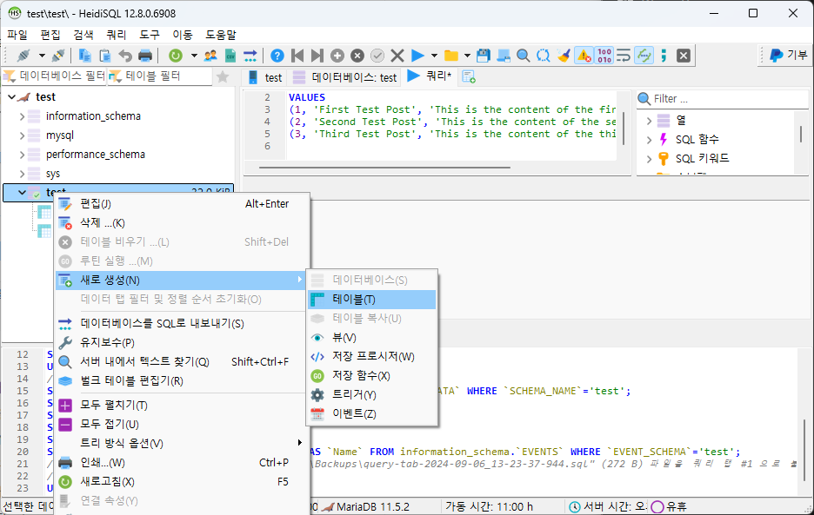Image resolution: width=814 pixels, height=515 pixels.
Task: Expand the performance_schema database node
Action: pos(22,155)
